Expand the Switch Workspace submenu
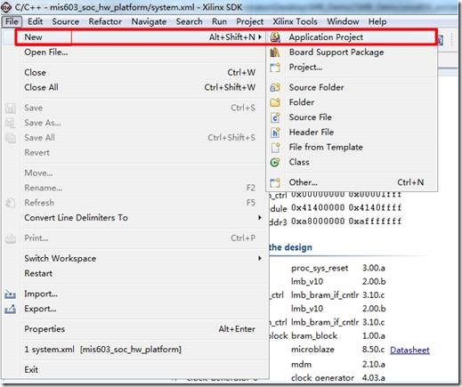462x387 pixels. pos(260,259)
